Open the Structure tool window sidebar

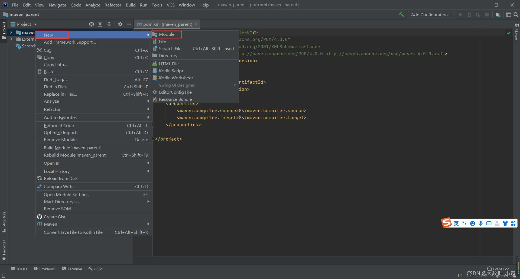tap(4, 222)
